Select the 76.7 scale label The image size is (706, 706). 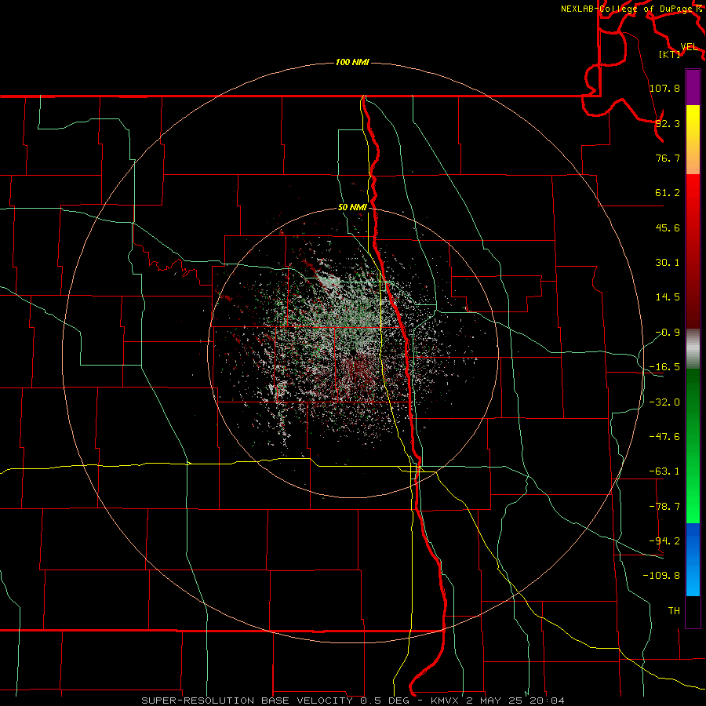pos(668,158)
